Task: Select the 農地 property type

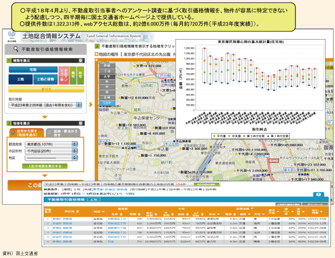Action: tap(73, 75)
